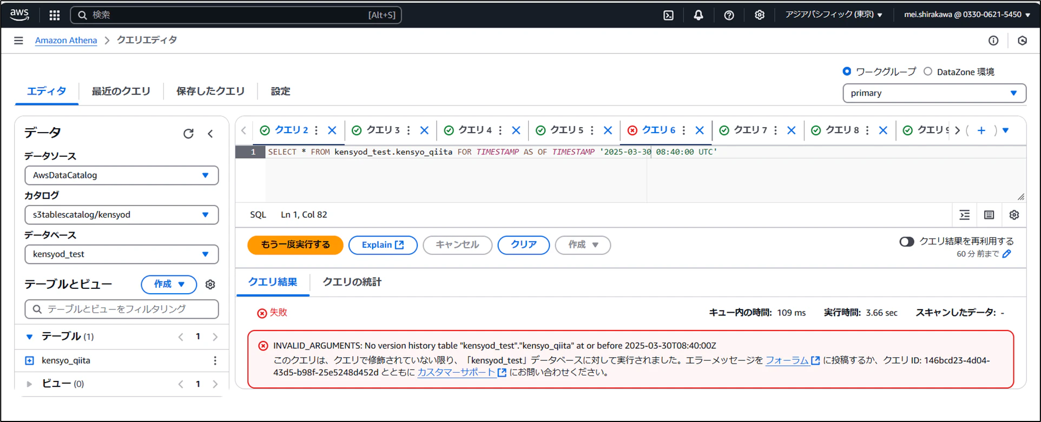
Task: Select the クエリ 7 tab
Action: 750,130
